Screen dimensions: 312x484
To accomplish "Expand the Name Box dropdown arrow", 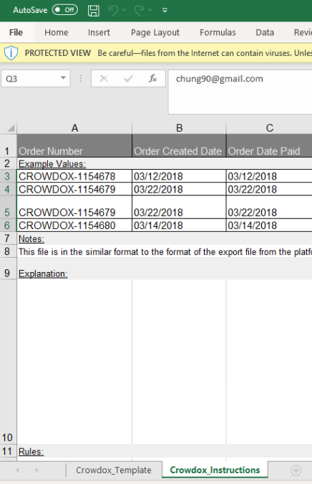I will 63,78.
